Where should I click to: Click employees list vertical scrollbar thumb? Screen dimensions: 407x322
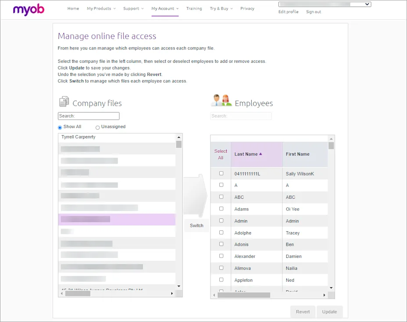click(331, 146)
